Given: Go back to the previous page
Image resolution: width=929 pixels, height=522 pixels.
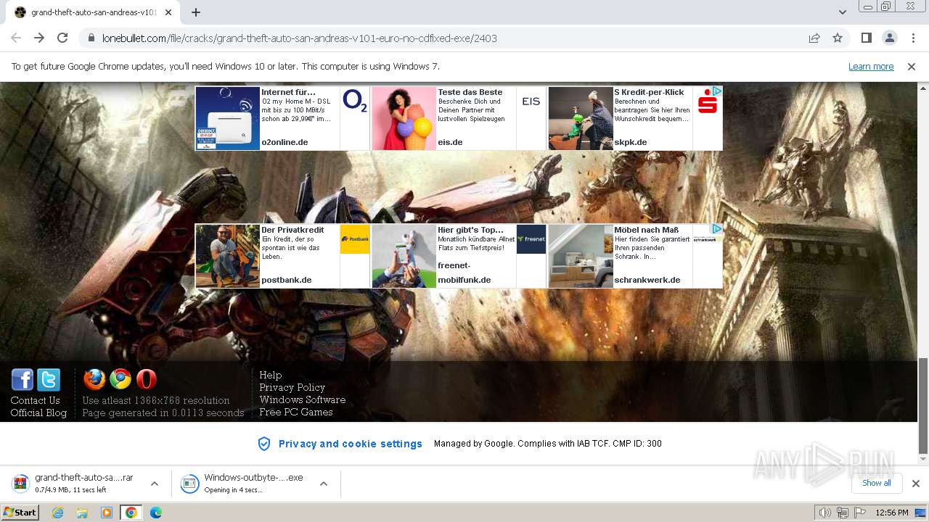Looking at the screenshot, I should tap(16, 38).
